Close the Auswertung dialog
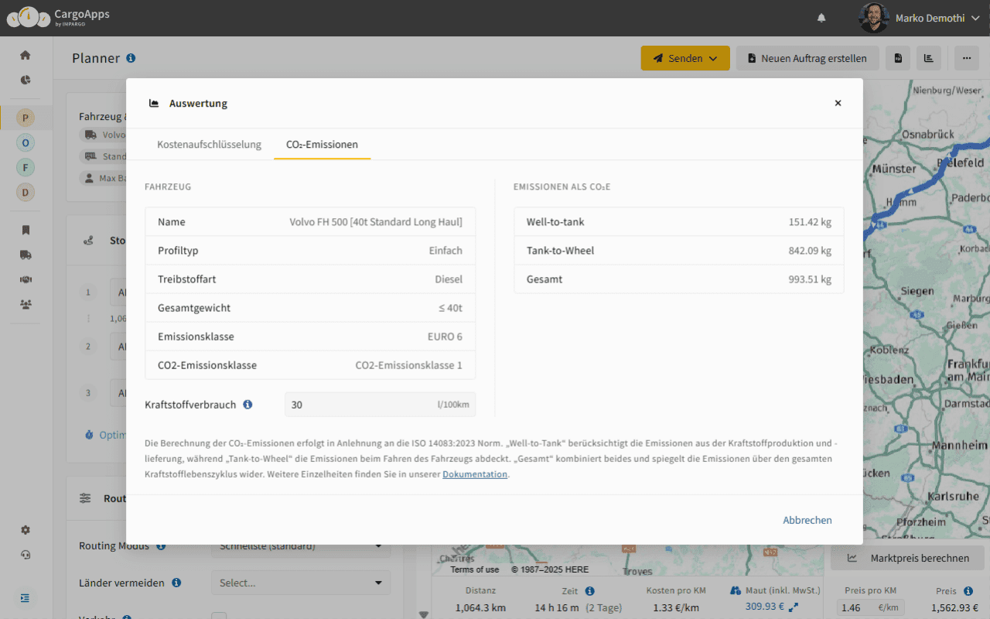The image size is (990, 619). click(x=838, y=103)
